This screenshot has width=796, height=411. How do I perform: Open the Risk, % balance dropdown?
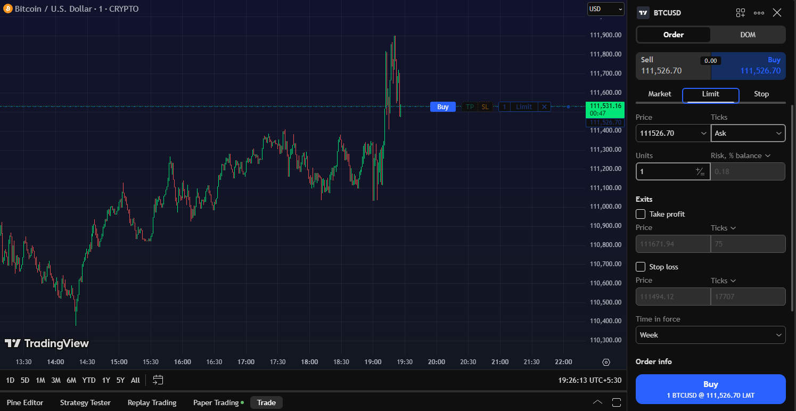click(741, 155)
